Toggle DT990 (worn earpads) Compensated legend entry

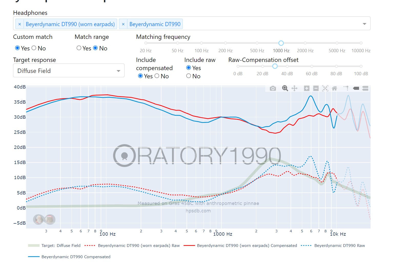pyautogui.click(x=240, y=246)
